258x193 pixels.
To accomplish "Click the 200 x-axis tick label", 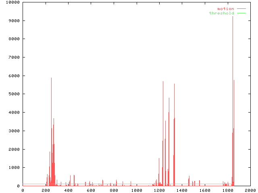I will coord(46,190).
